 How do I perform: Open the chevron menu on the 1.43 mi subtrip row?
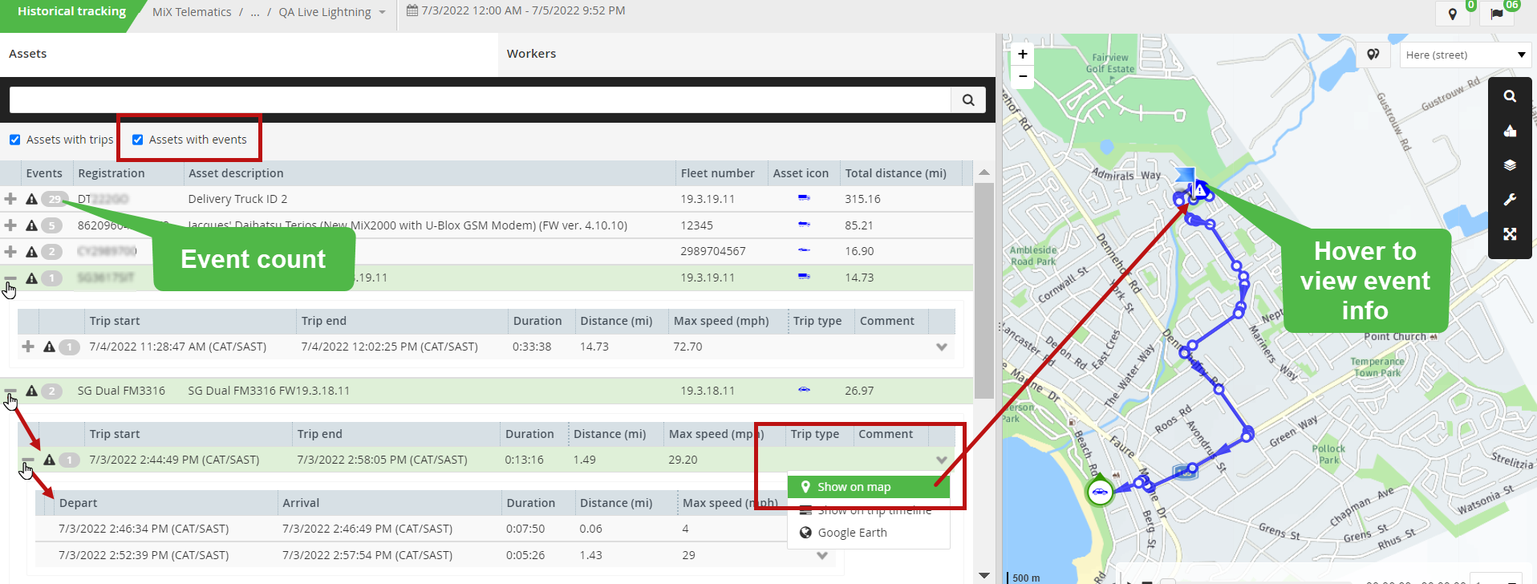pos(822,555)
